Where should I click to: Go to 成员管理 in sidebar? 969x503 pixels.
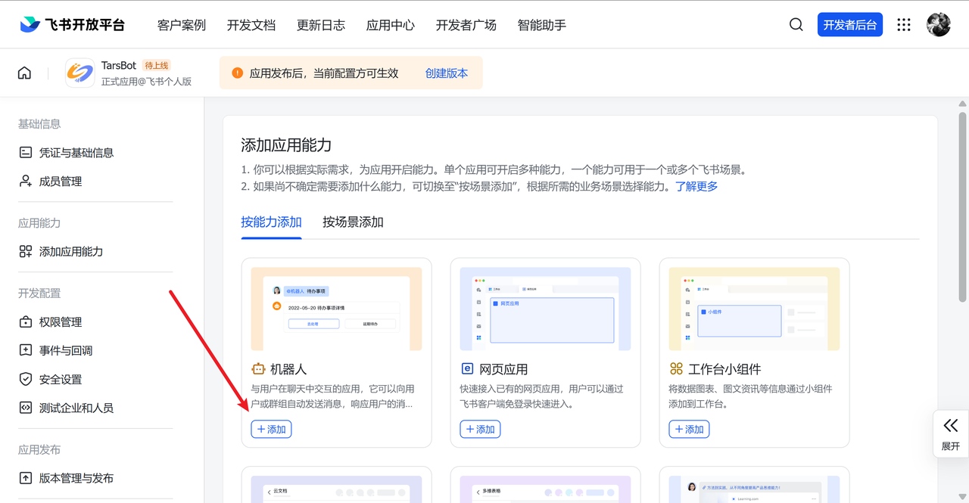(60, 182)
